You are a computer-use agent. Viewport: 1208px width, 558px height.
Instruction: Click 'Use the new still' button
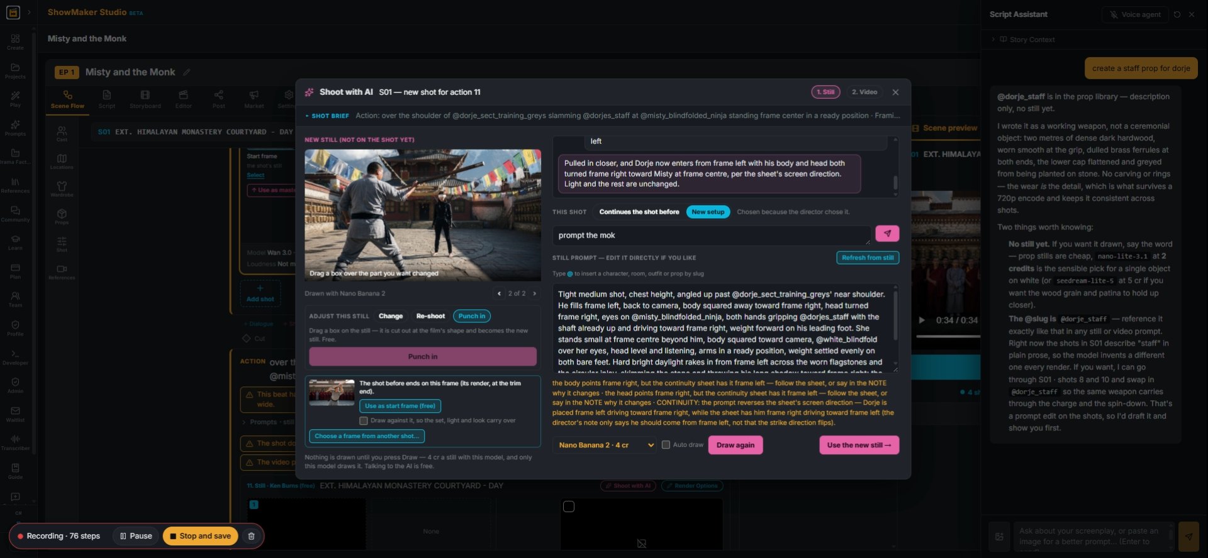pos(859,445)
